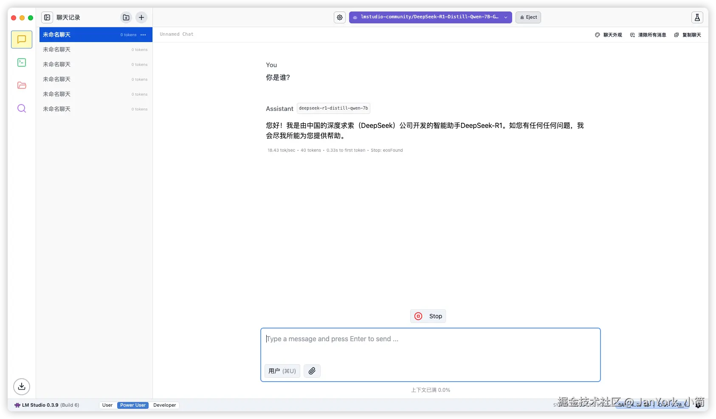Viewport: 716px width, 419px height.
Task: Attach a file with the paperclip
Action: click(312, 371)
